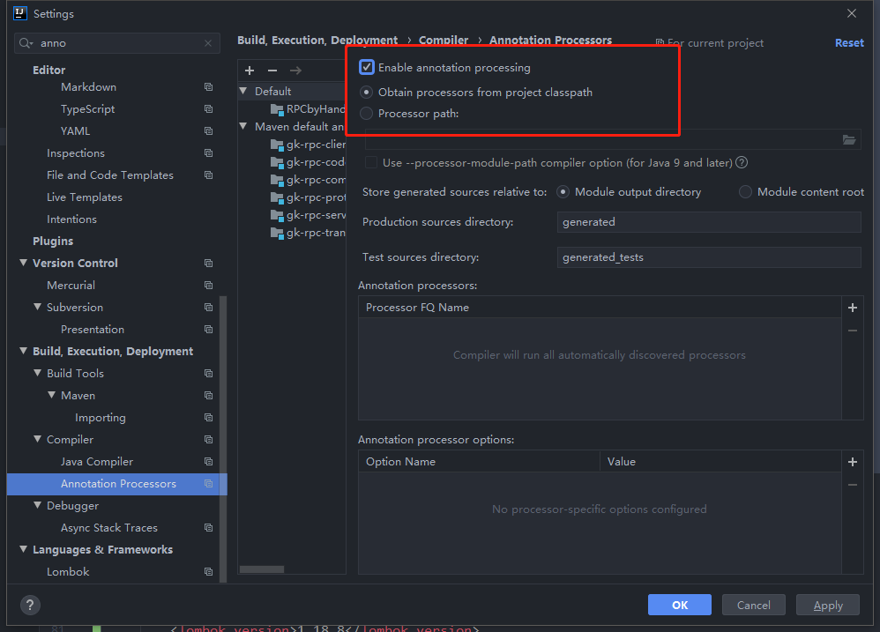Click the help question mark button
The height and width of the screenshot is (632, 880).
click(30, 605)
